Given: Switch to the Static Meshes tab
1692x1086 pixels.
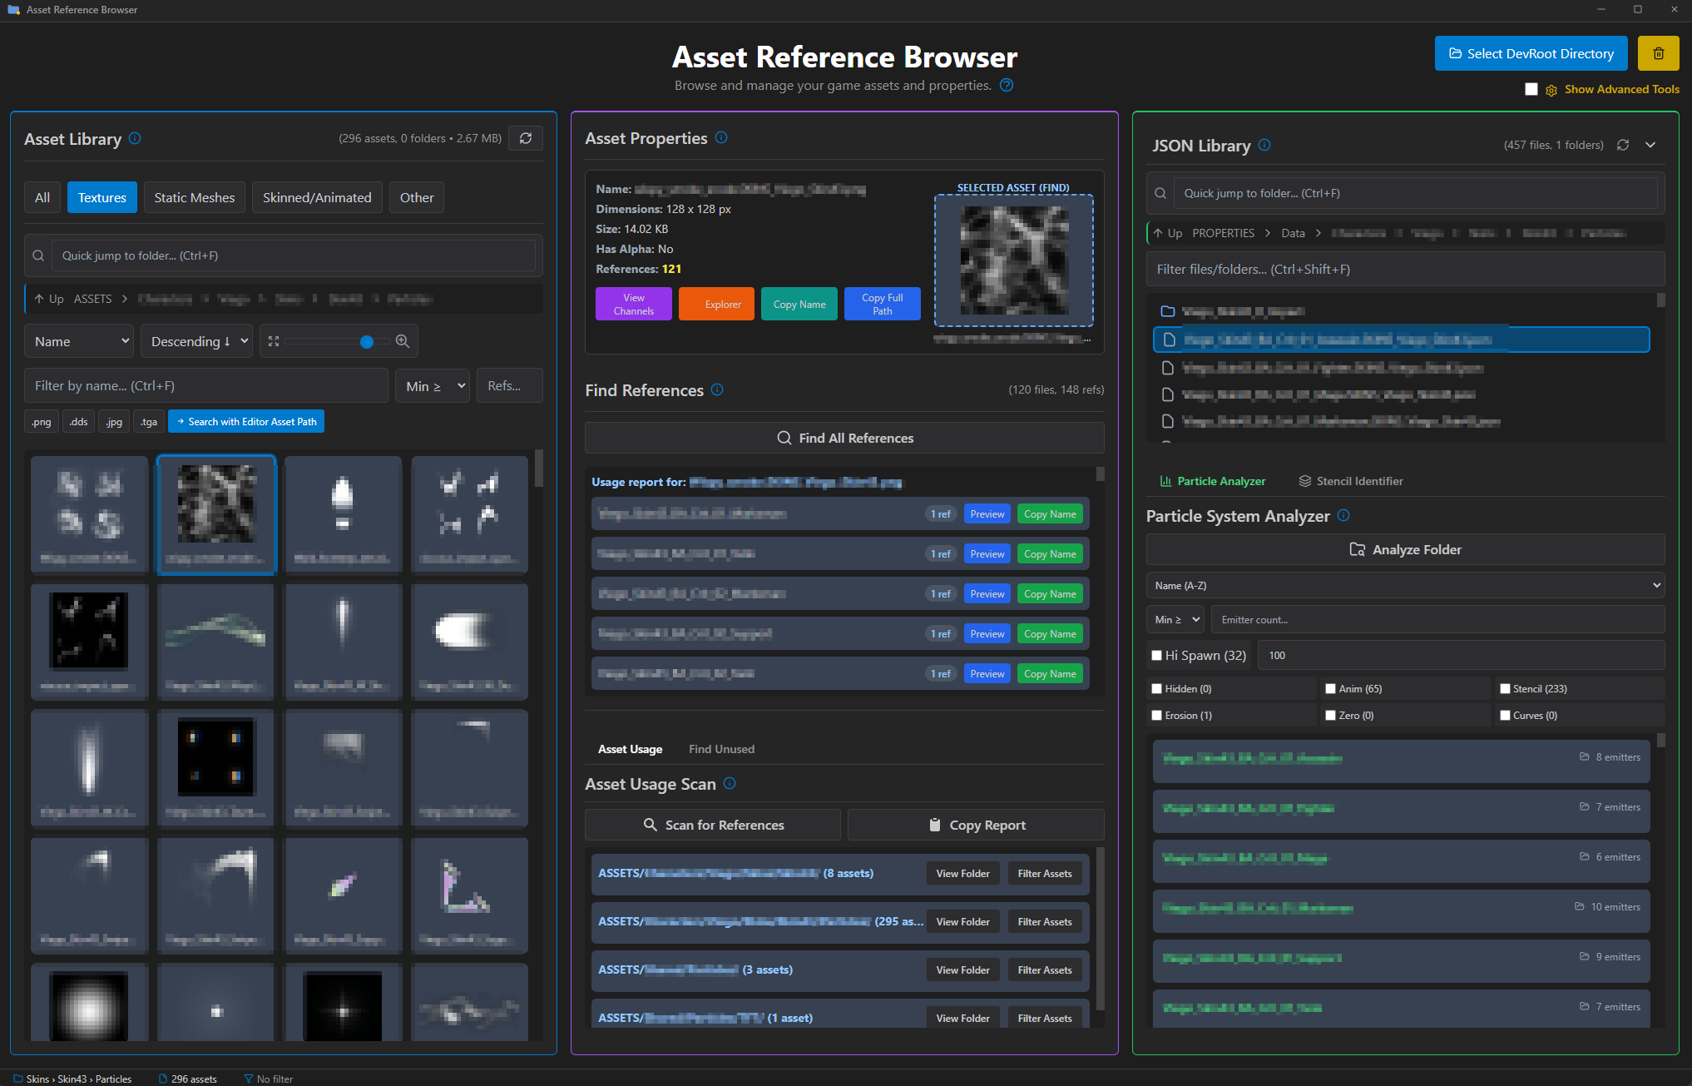Looking at the screenshot, I should [x=194, y=197].
